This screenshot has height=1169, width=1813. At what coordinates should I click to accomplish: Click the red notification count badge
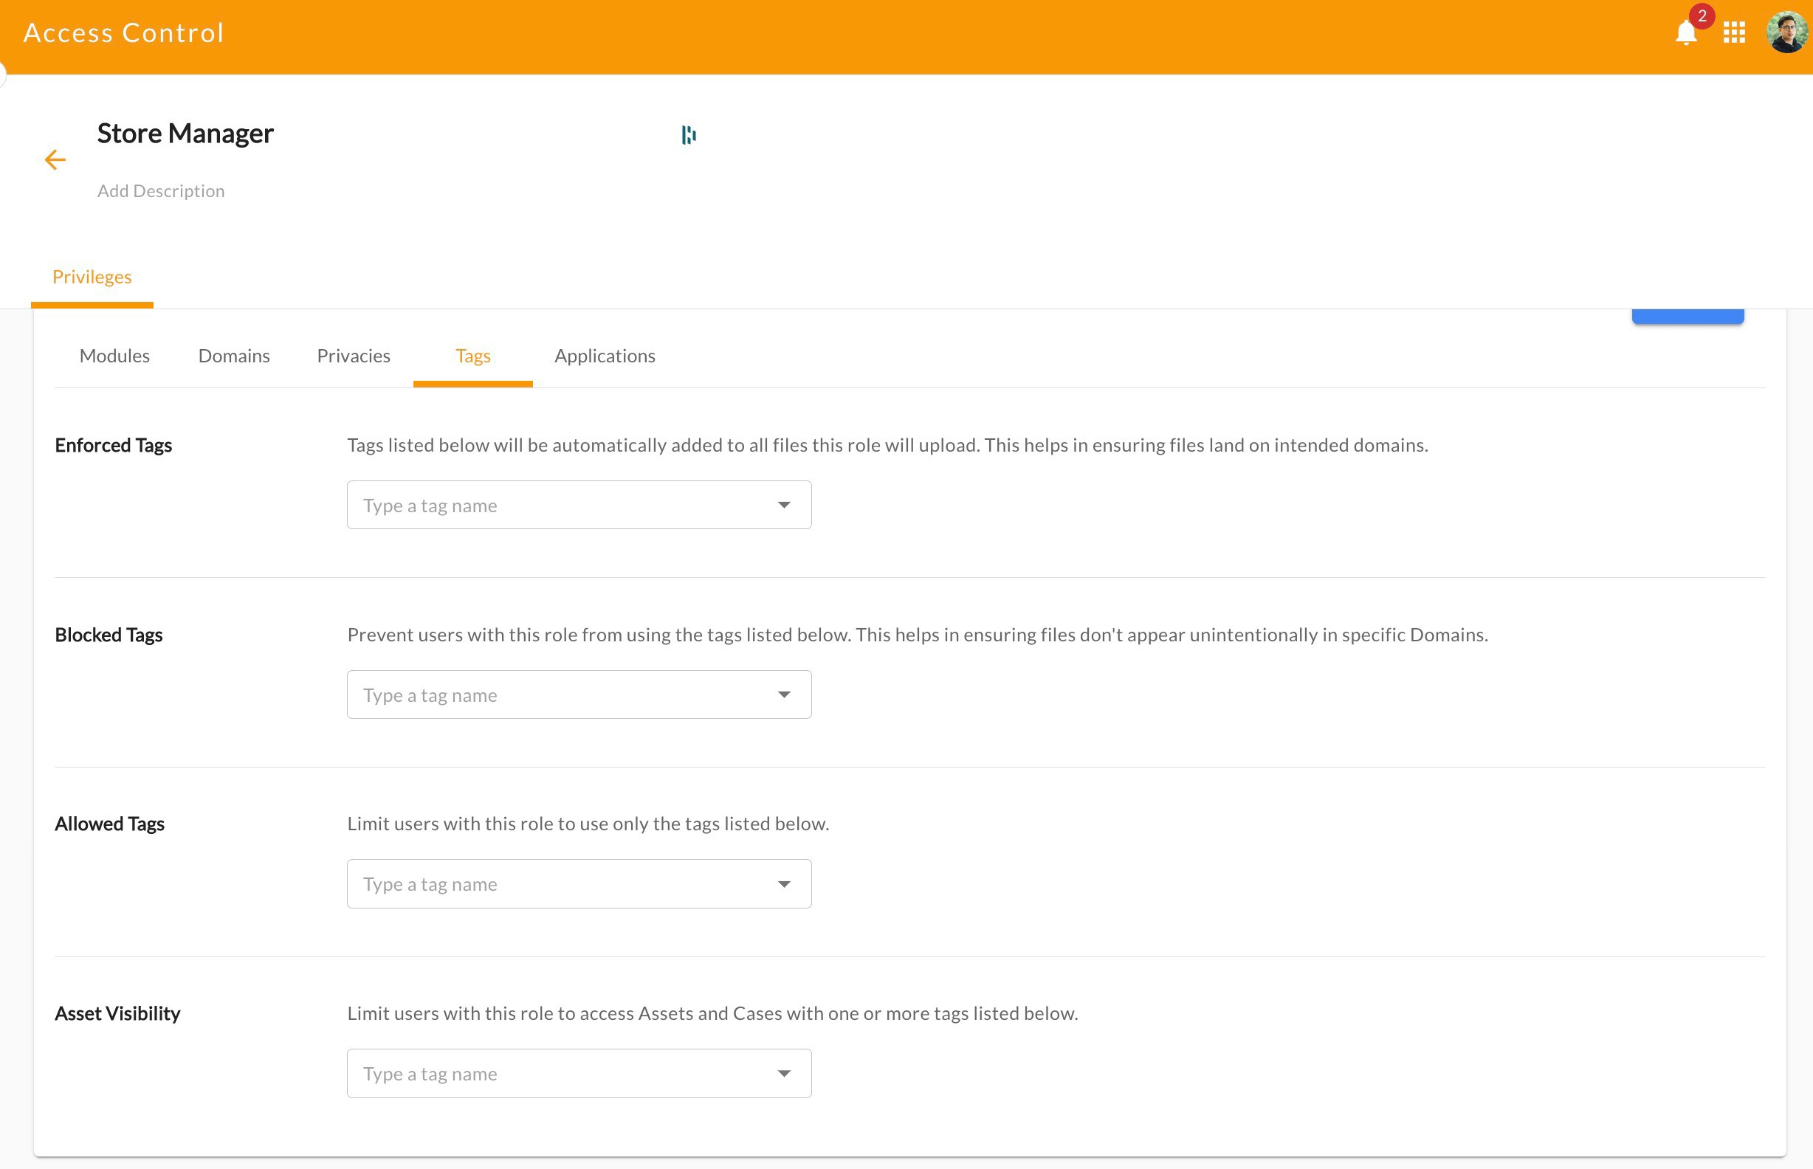pyautogui.click(x=1702, y=16)
